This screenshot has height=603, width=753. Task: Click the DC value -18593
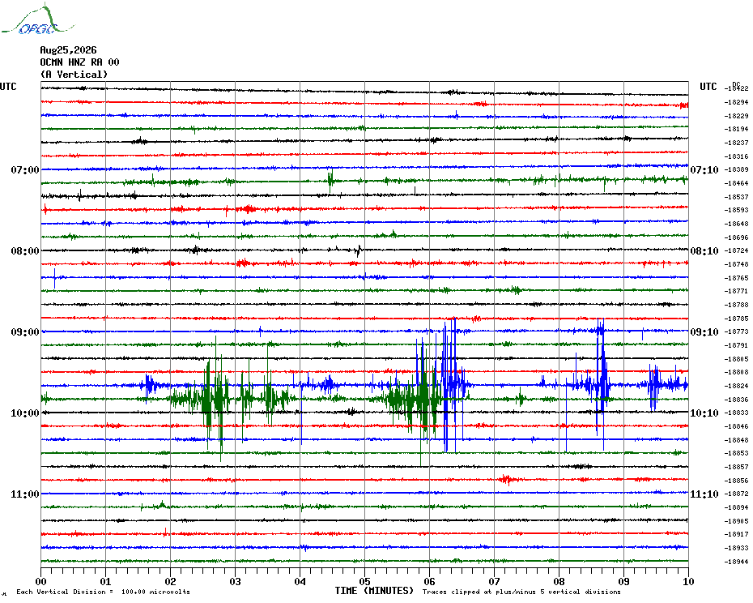point(736,210)
